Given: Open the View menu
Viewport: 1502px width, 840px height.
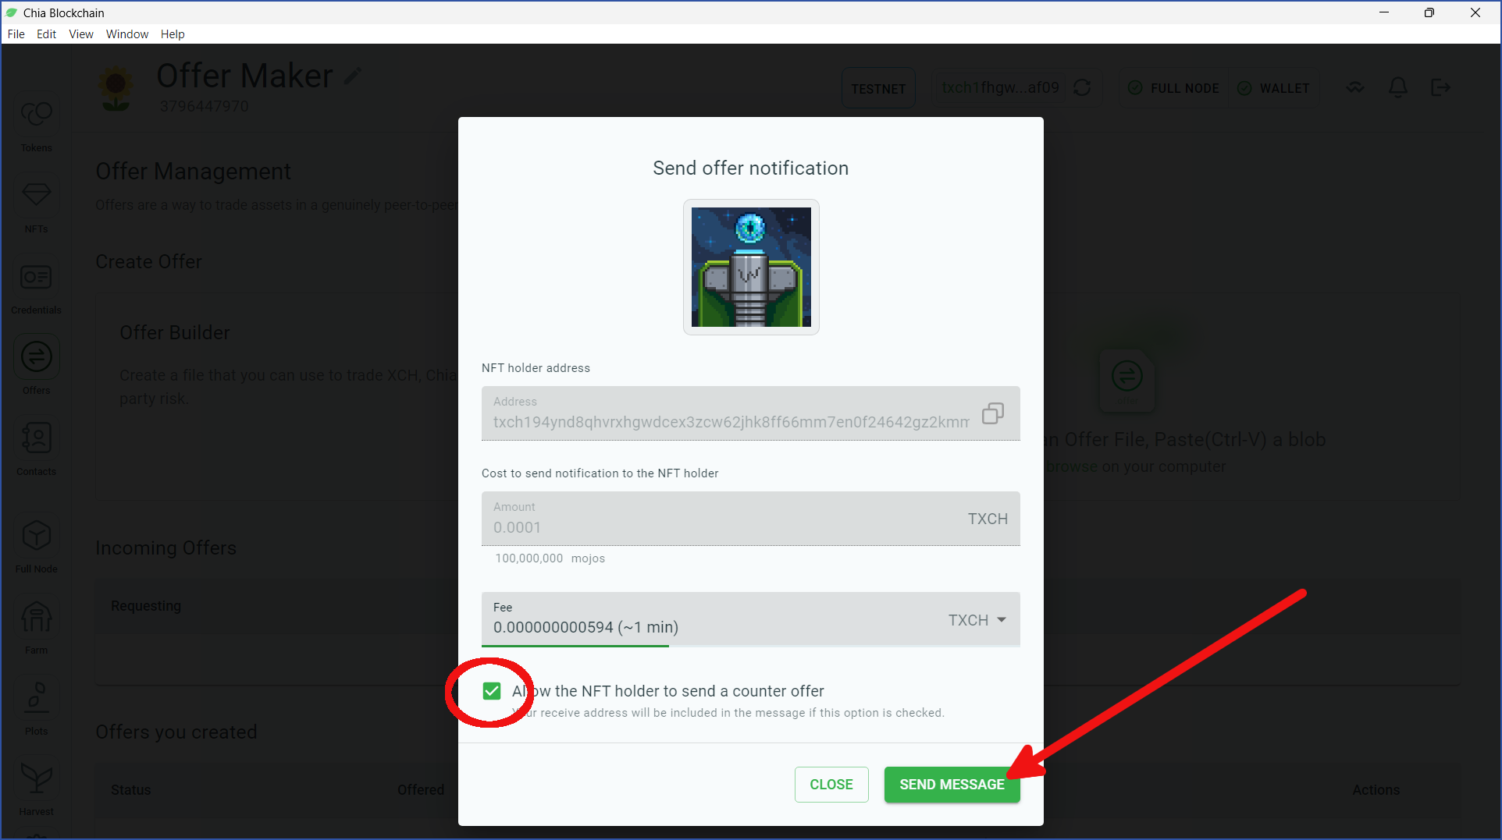Looking at the screenshot, I should (81, 34).
